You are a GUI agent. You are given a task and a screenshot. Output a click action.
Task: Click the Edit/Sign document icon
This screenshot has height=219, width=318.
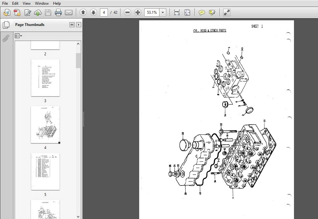(27, 12)
